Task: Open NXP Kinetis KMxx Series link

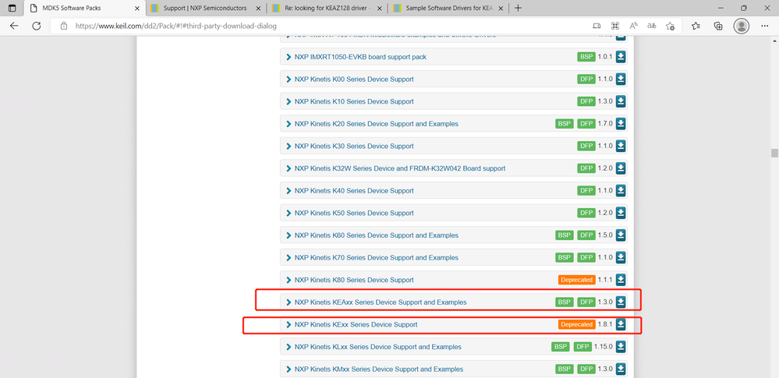Action: pos(378,369)
